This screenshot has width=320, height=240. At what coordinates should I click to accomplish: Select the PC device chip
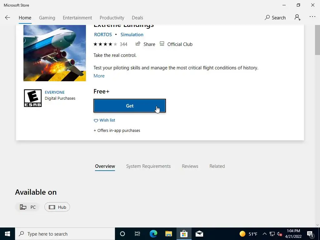click(28, 207)
